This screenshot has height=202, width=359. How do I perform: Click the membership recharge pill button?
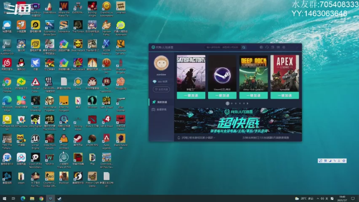click(161, 89)
